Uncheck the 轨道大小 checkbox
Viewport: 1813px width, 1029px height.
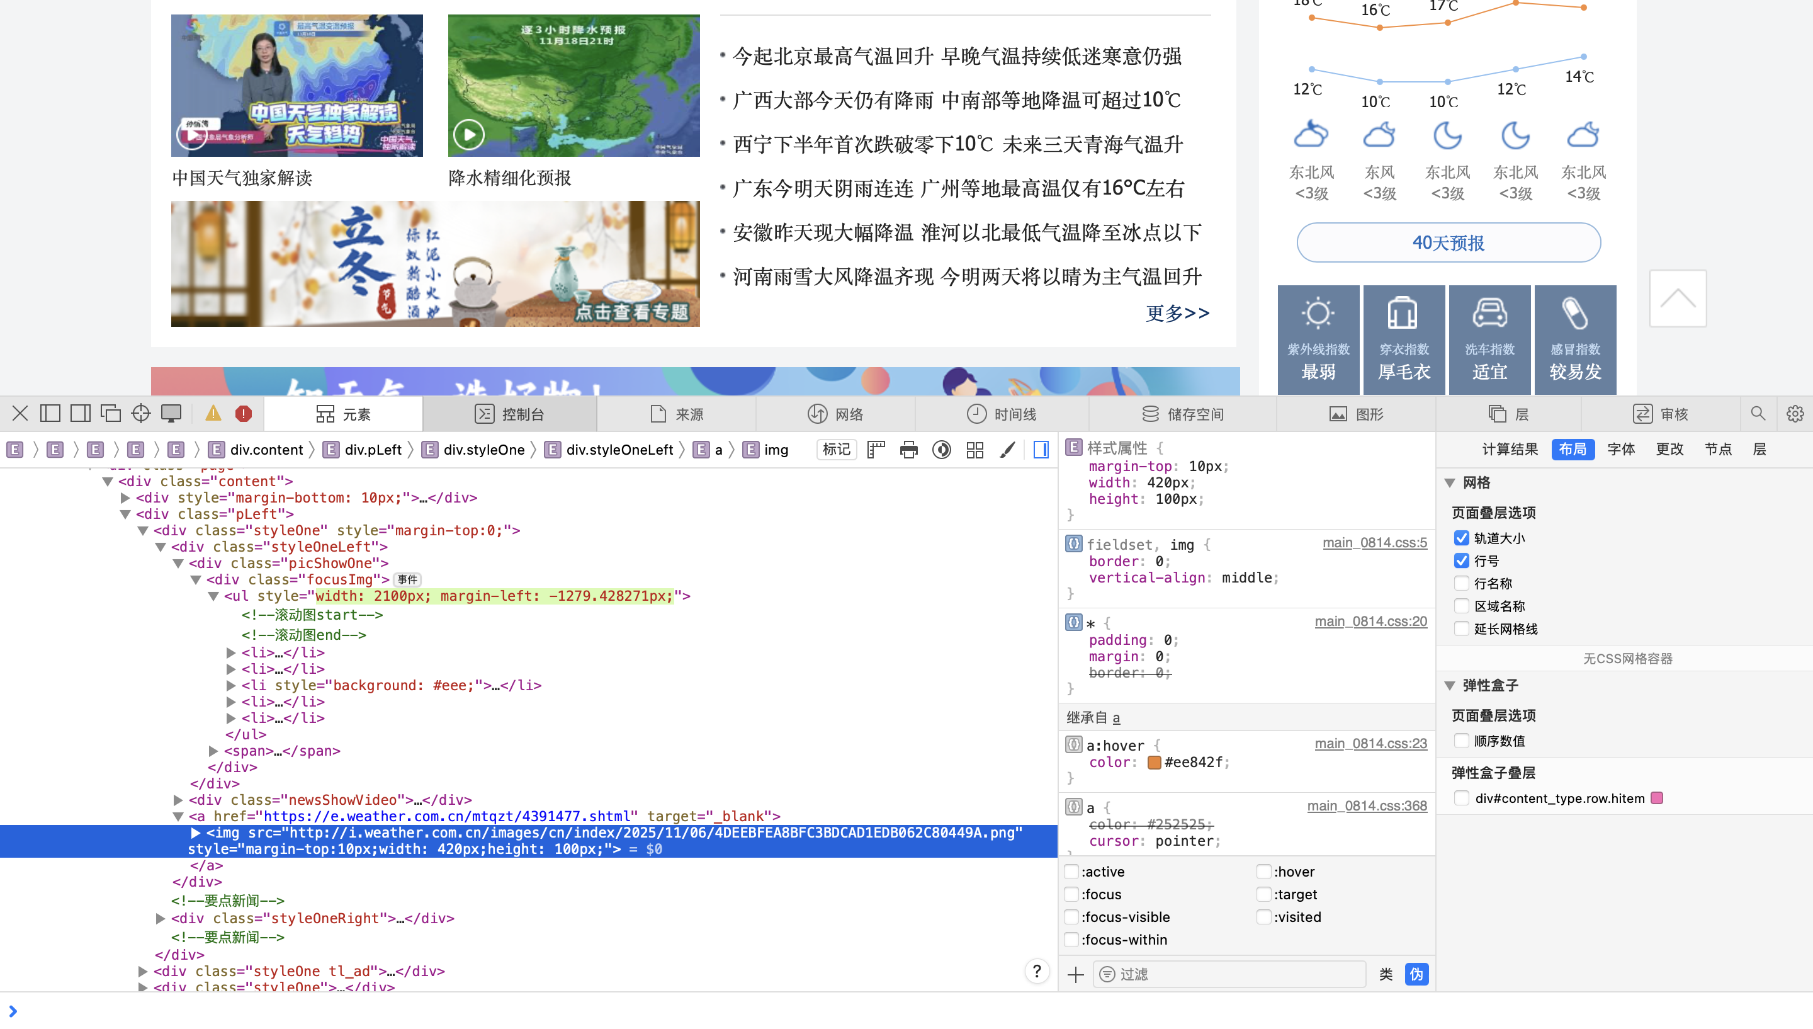point(1461,538)
